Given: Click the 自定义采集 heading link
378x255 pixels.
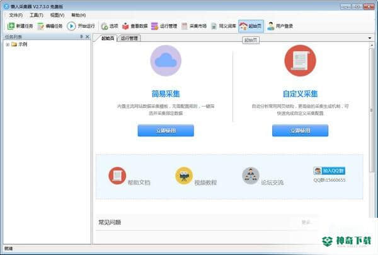Looking at the screenshot, I should pos(300,93).
